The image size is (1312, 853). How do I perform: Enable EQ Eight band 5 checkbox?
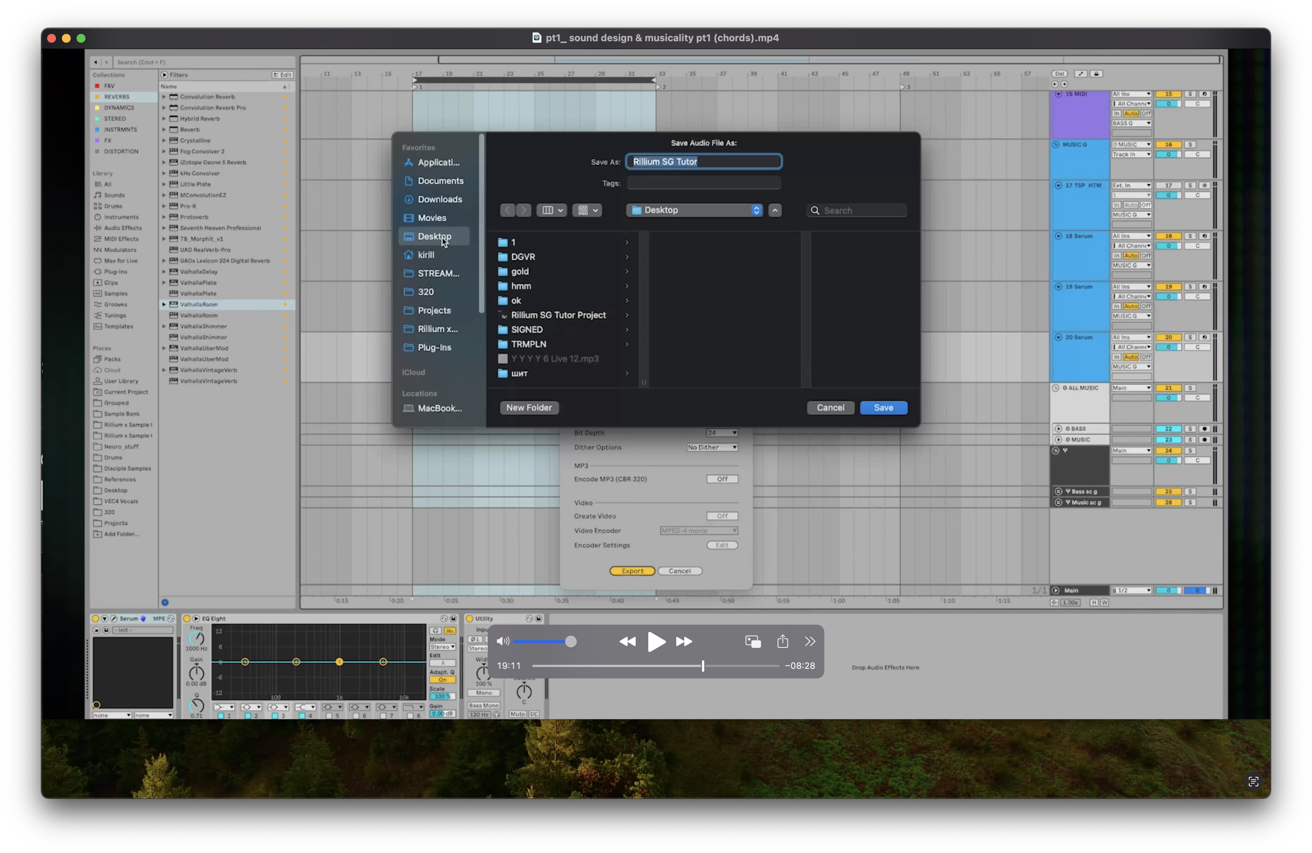coord(329,716)
